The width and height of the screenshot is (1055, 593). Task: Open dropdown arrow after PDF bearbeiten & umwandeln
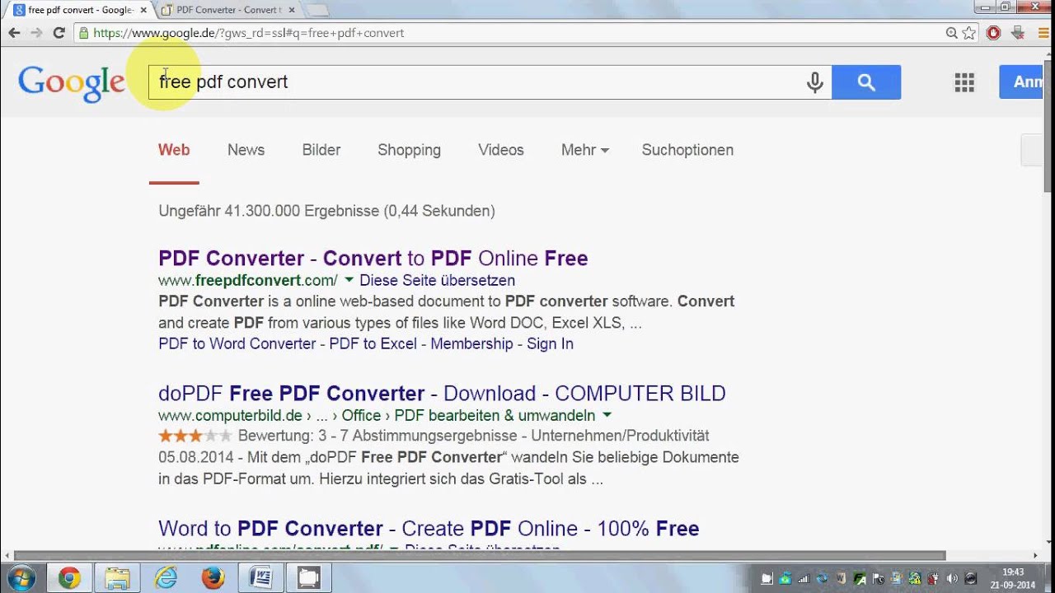pos(607,415)
